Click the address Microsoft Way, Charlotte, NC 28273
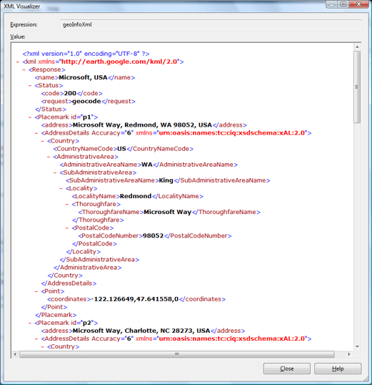This screenshot has width=372, height=385. pyautogui.click(x=141, y=331)
